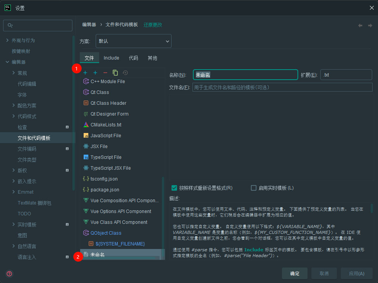Switch to the 文件 tab
The image size is (378, 283).
coord(89,58)
